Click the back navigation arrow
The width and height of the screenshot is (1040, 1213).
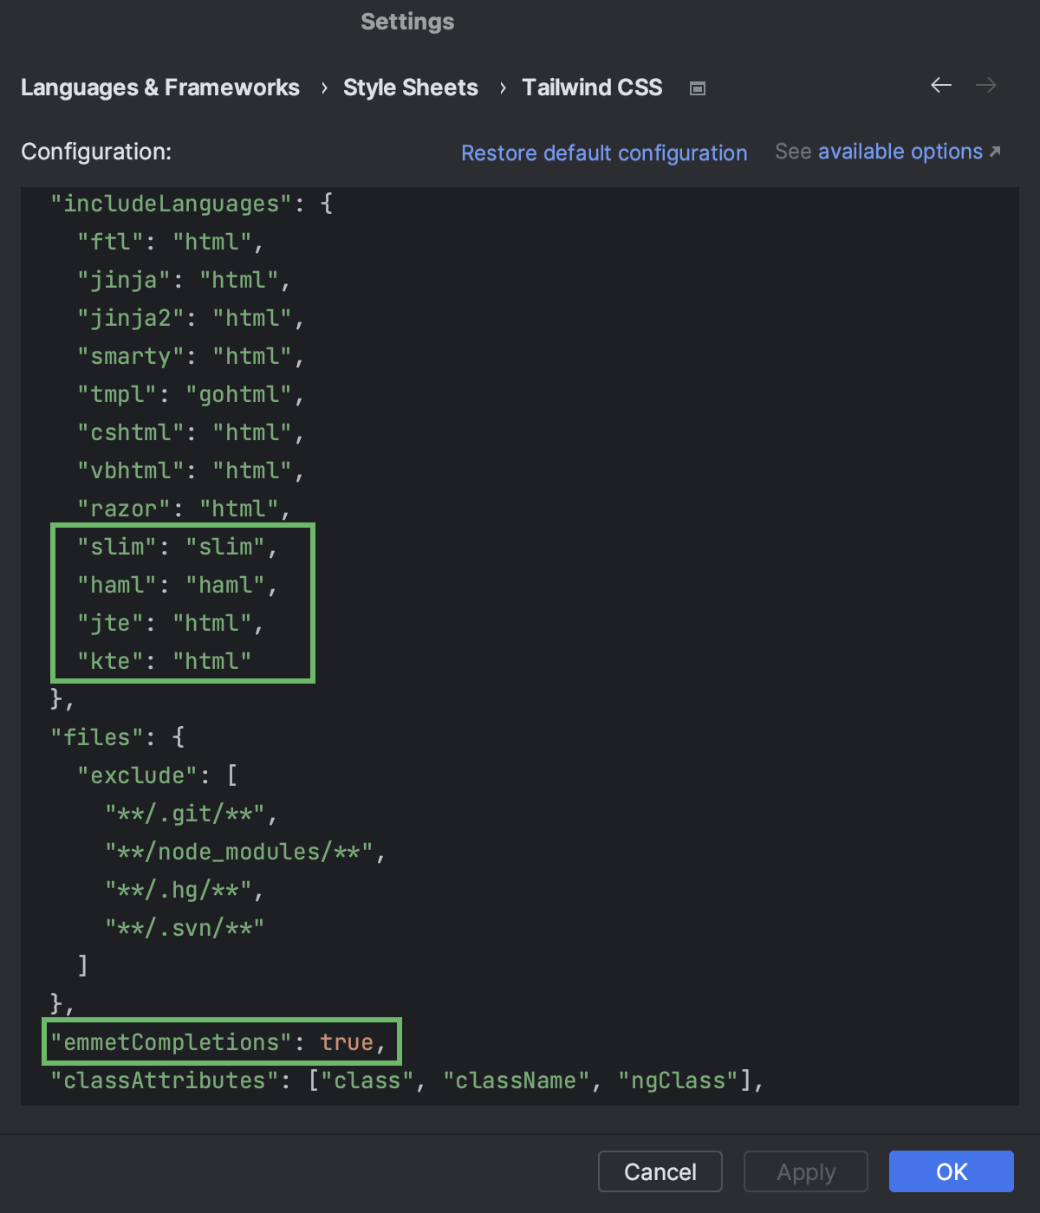[940, 86]
